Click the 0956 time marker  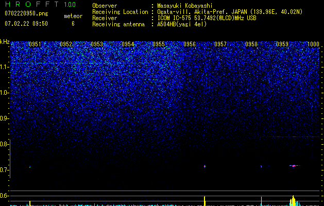coord(190,44)
